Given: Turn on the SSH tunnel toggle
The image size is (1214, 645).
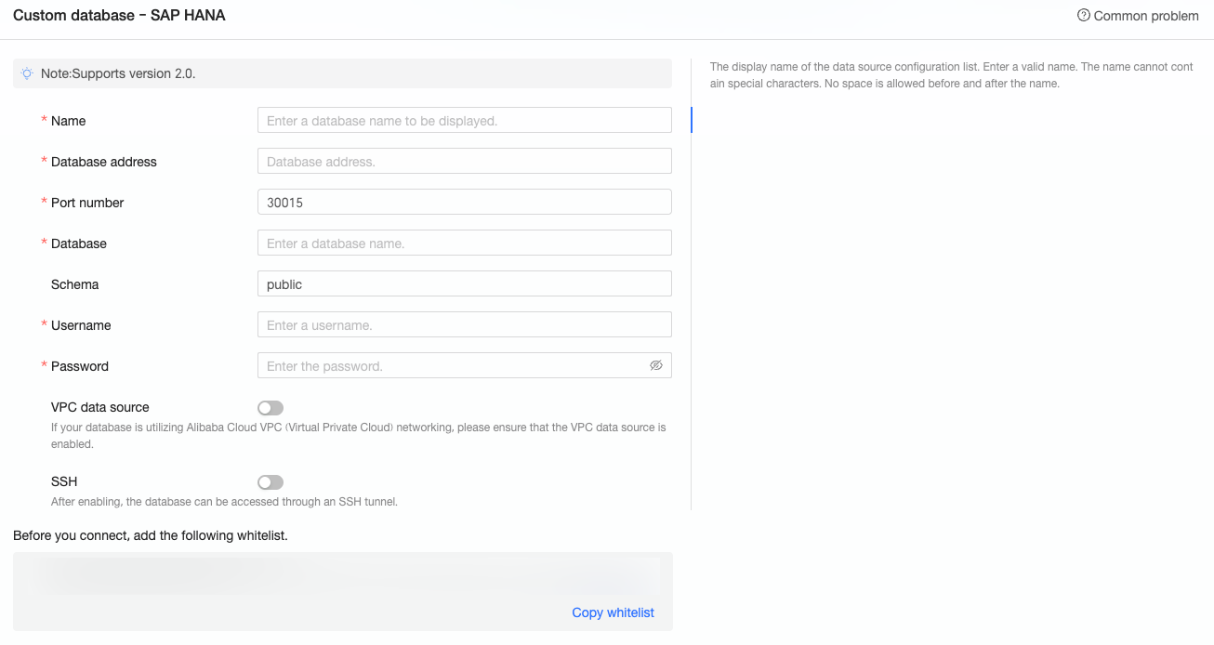Looking at the screenshot, I should point(271,482).
